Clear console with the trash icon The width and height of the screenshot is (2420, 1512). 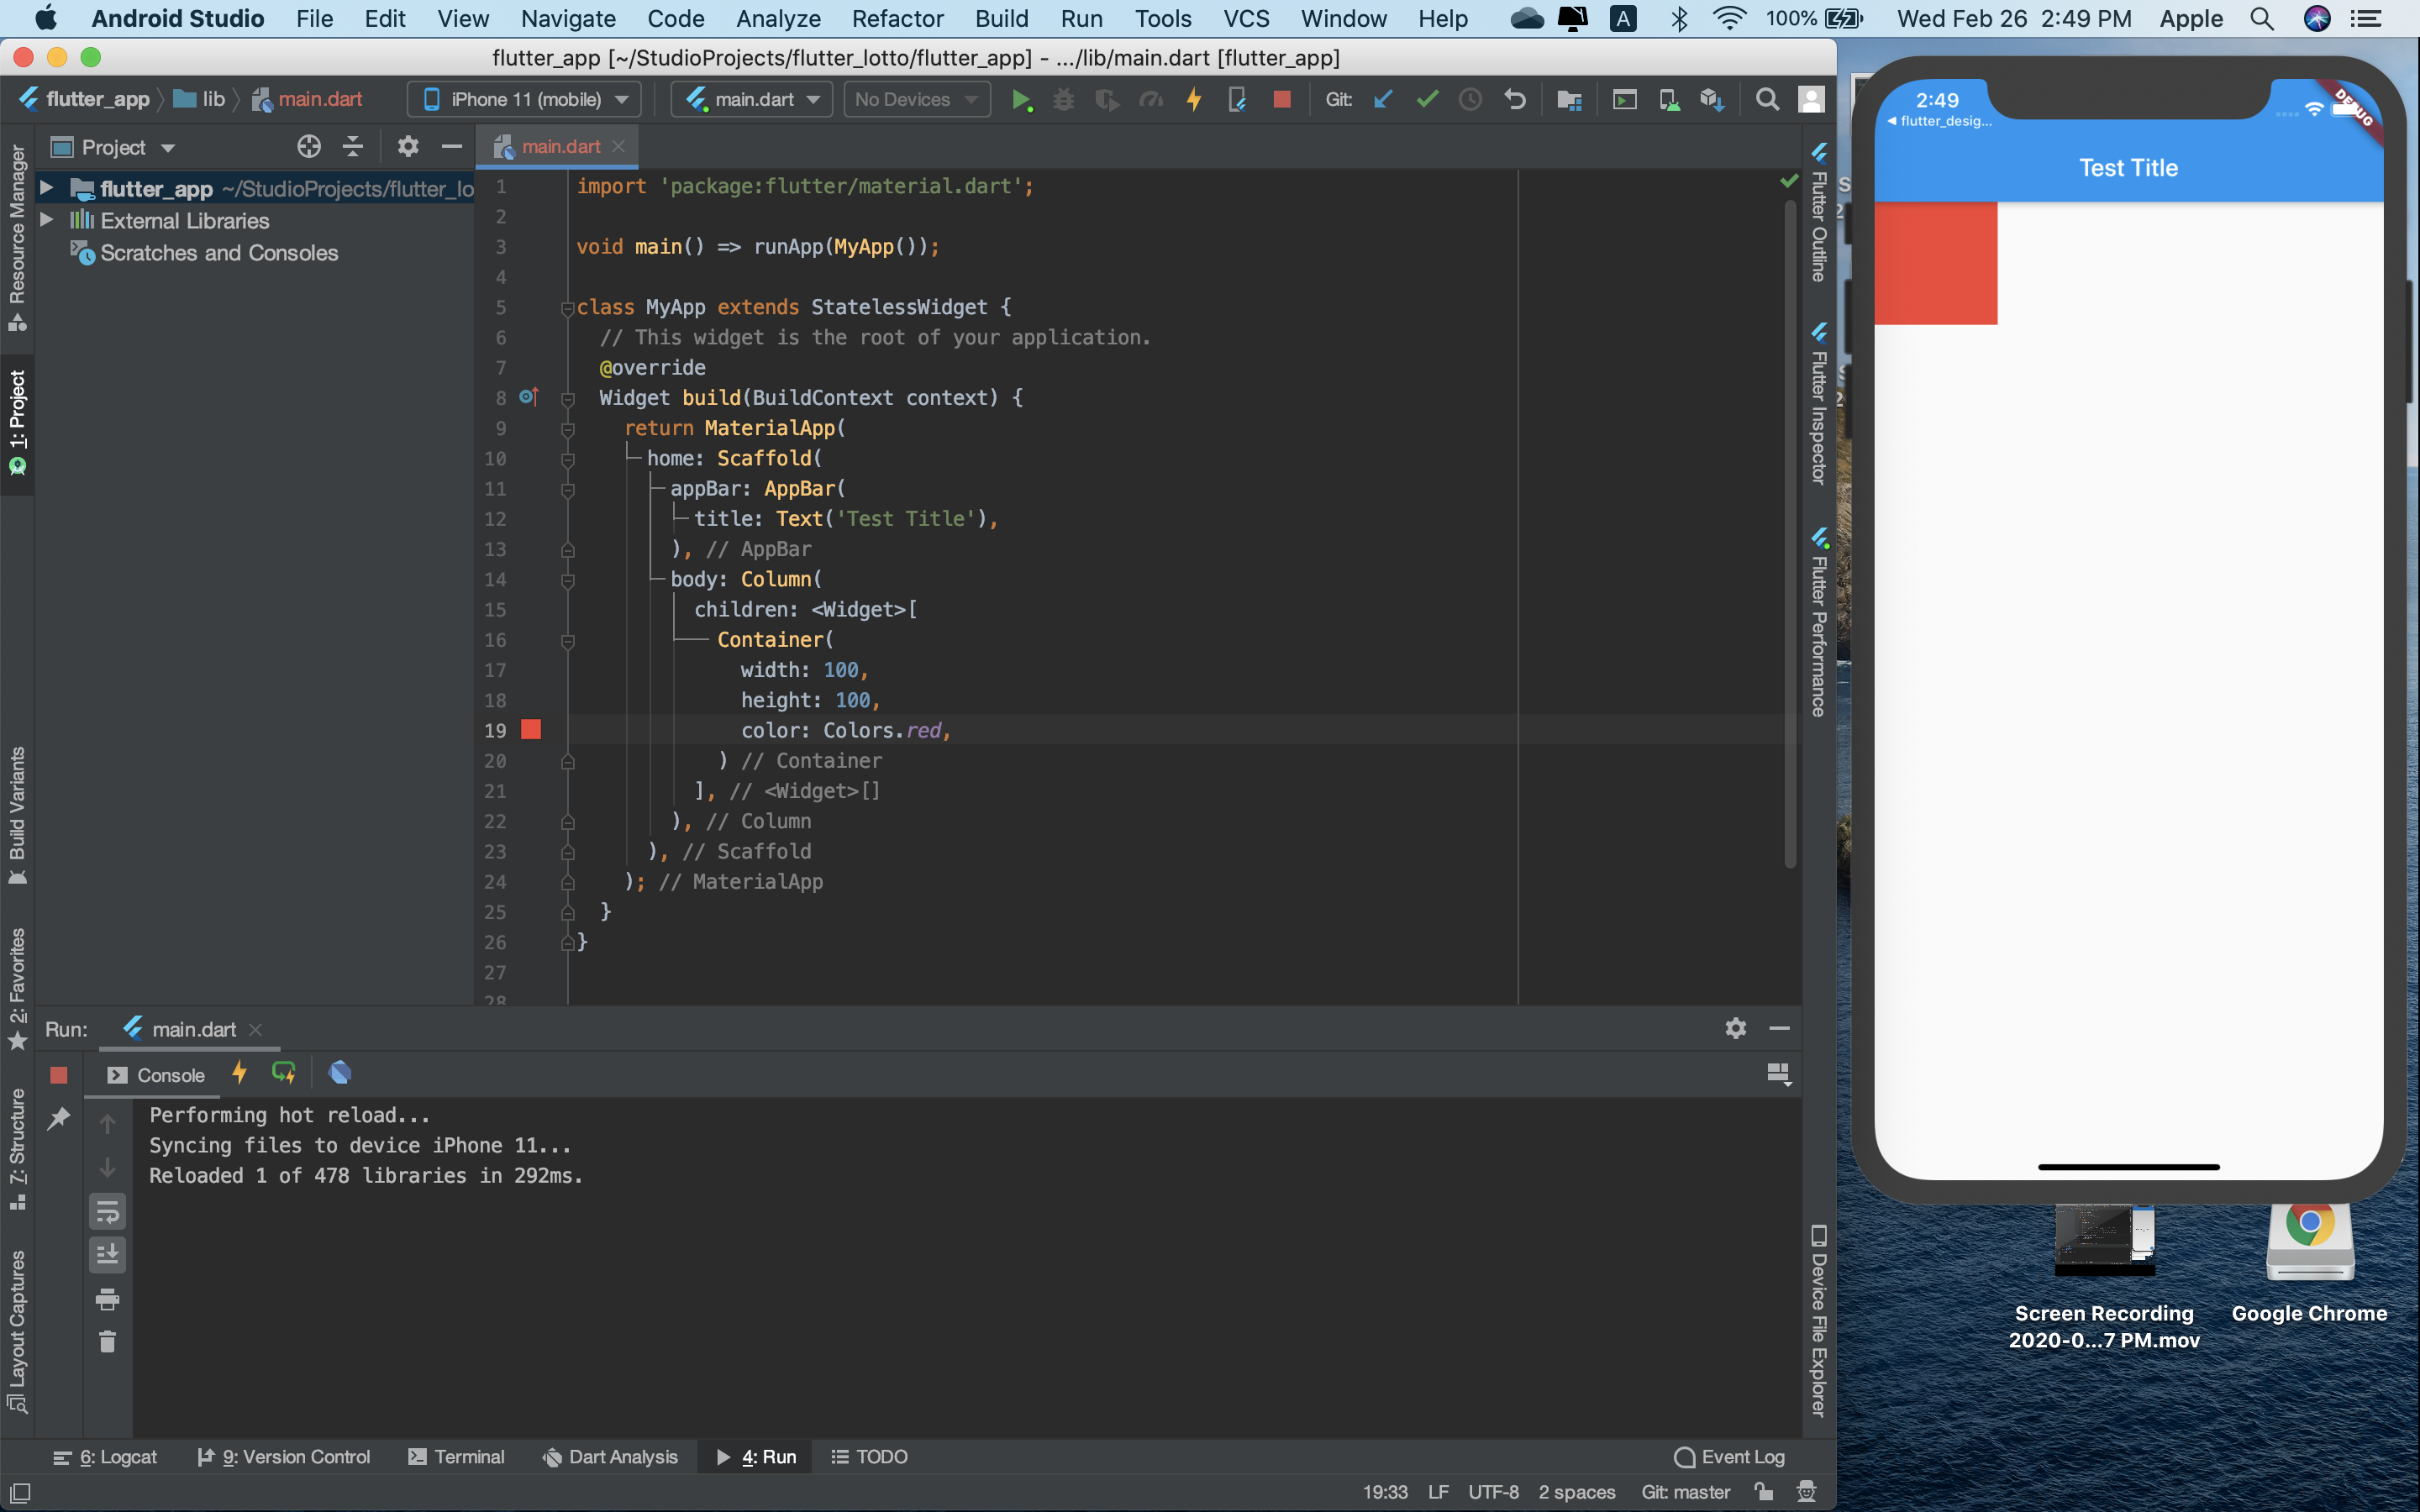click(107, 1341)
